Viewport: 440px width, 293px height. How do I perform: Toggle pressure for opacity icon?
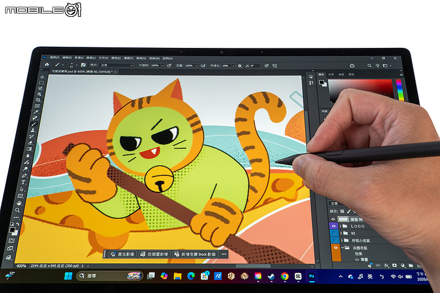click(169, 65)
